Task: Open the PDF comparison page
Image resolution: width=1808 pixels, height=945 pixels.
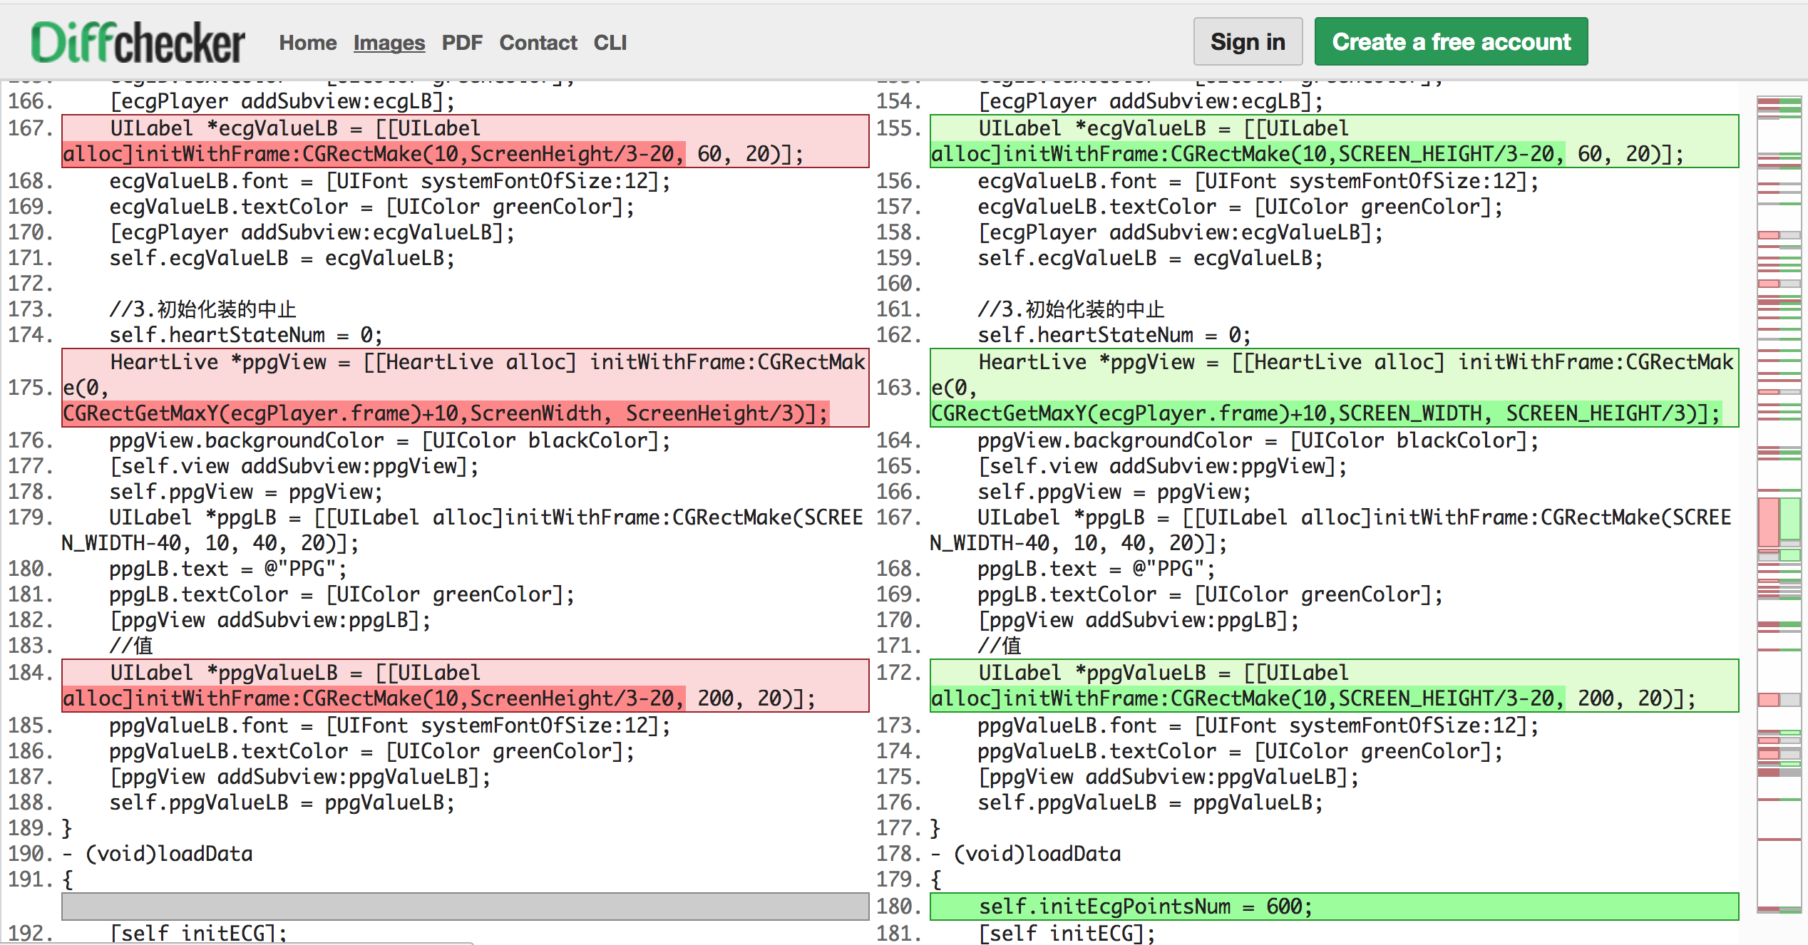Action: point(461,43)
